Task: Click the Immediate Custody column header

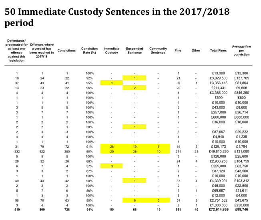Action: [112, 50]
